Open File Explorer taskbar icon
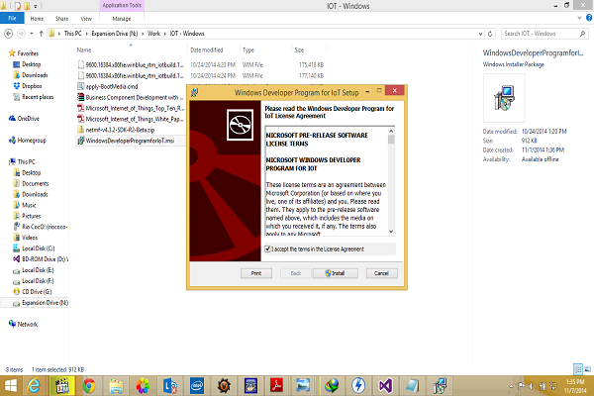The image size is (594, 396). click(x=116, y=386)
